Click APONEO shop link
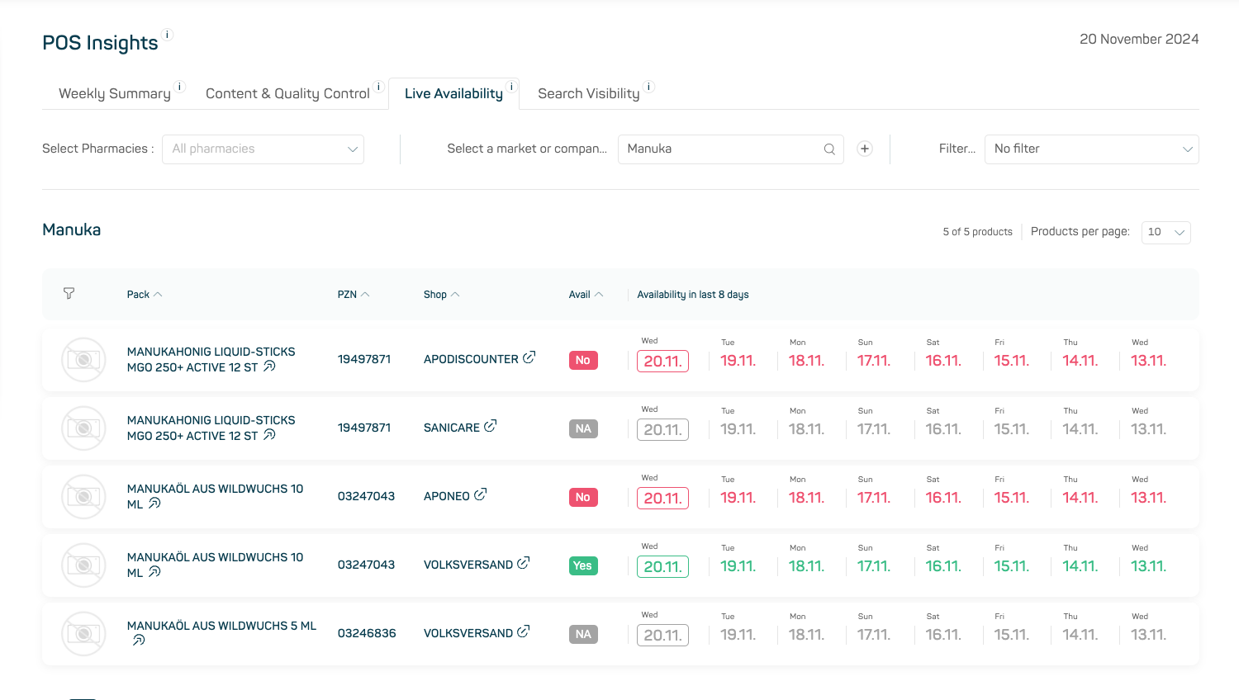 click(x=447, y=496)
